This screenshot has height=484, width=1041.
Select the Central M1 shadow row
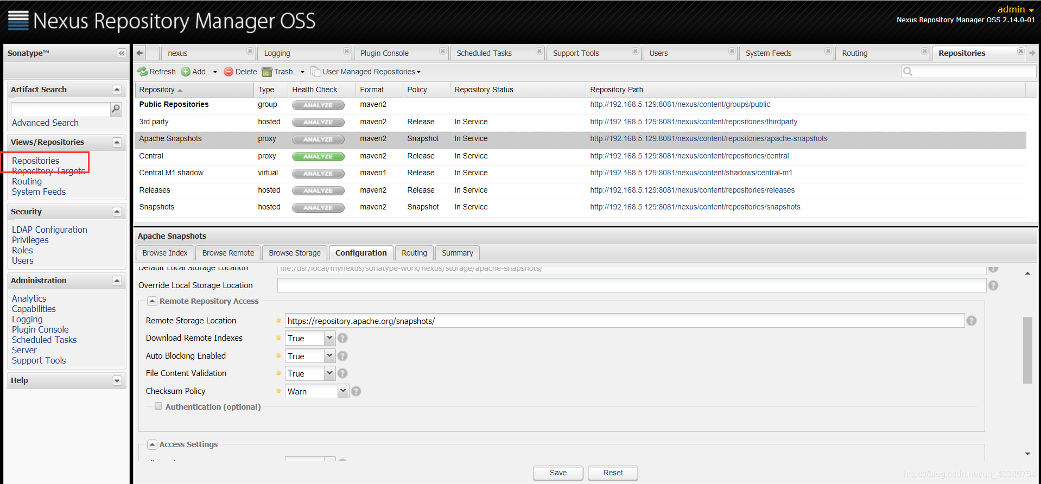pos(580,173)
